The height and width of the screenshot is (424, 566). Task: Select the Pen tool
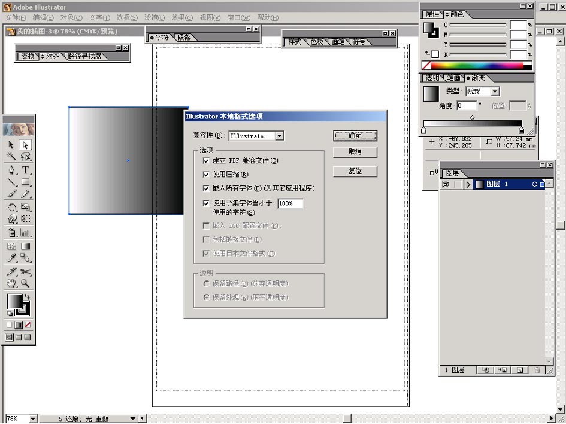point(11,170)
